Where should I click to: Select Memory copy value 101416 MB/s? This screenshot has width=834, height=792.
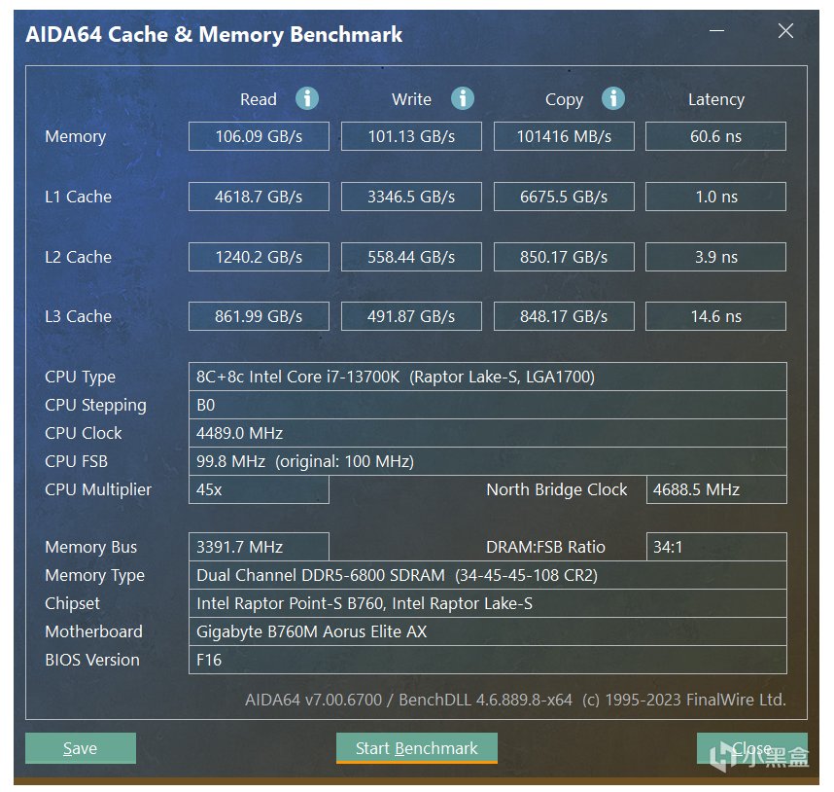(x=564, y=136)
